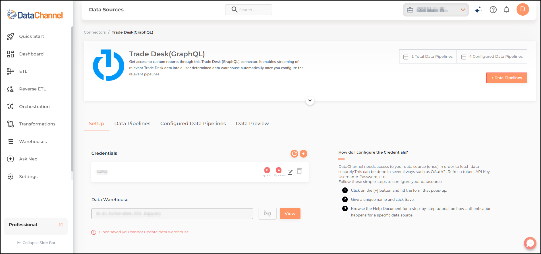This screenshot has height=254, width=541.
Task: Click the Professional plan card
Action: 36,226
